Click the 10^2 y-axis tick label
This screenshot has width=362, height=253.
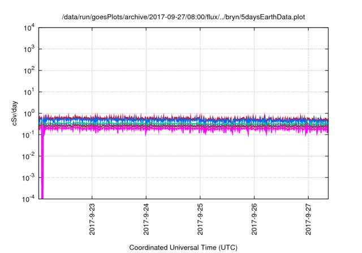(x=29, y=71)
